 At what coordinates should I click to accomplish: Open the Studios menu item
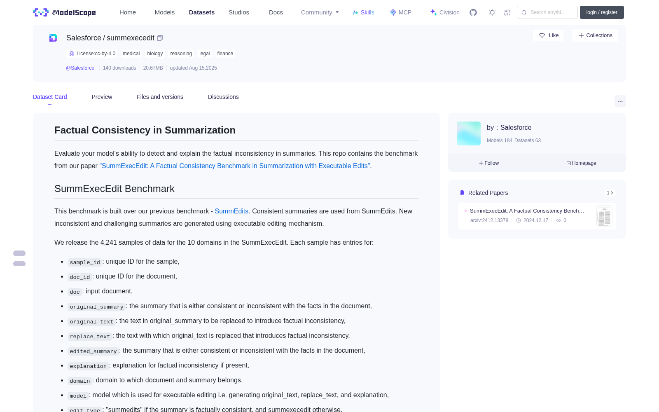pyautogui.click(x=239, y=12)
